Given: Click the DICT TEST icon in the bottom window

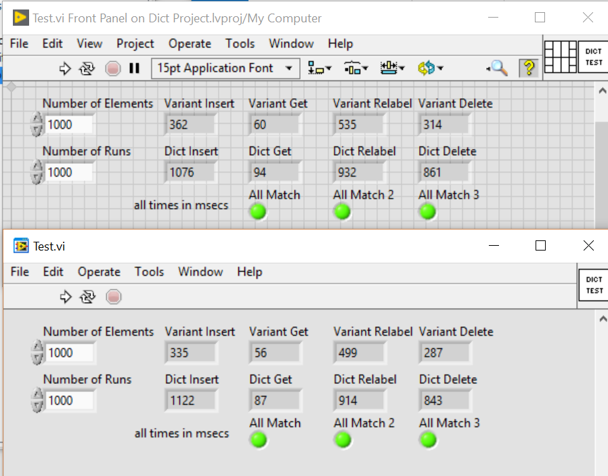Looking at the screenshot, I should 594,285.
